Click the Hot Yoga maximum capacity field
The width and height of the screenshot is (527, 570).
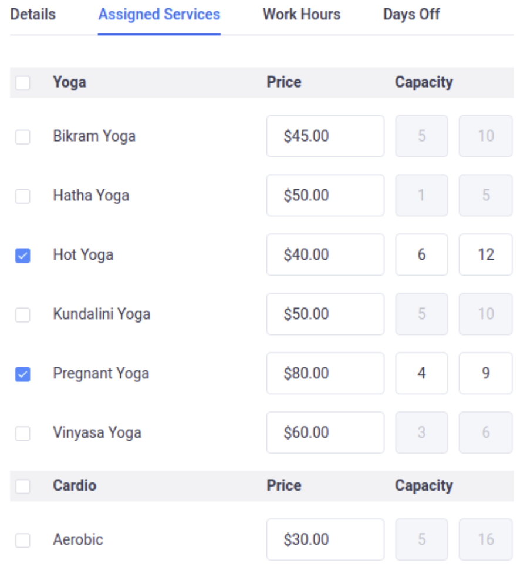(485, 254)
